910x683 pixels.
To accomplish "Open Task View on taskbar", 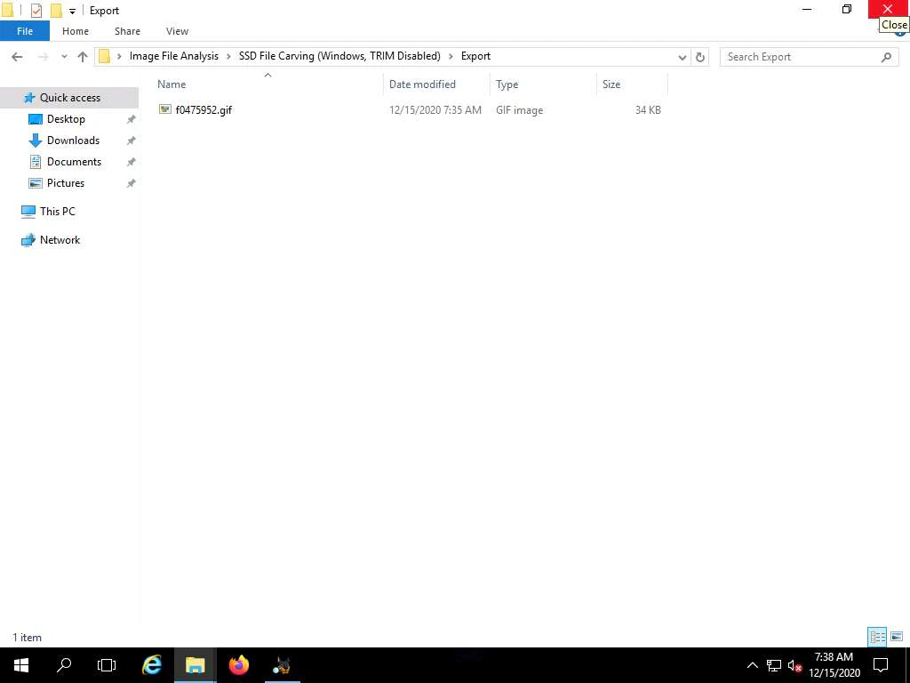I will (107, 665).
